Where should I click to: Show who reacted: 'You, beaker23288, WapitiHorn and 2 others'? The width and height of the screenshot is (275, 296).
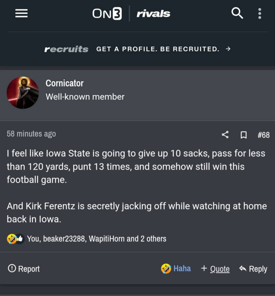point(97,239)
